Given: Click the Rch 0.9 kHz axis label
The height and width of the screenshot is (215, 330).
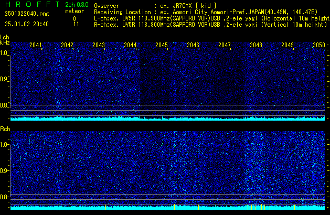Looking at the screenshot, I should [4, 170].
